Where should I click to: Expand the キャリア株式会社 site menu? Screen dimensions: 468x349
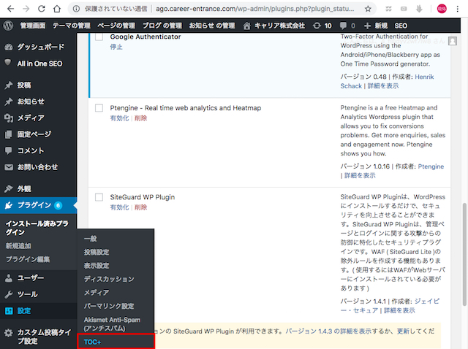coord(274,25)
